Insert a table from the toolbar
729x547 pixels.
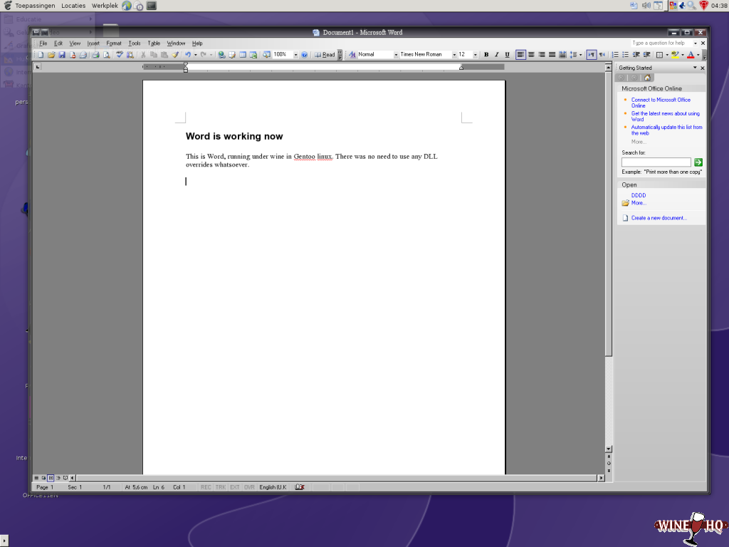(x=243, y=55)
